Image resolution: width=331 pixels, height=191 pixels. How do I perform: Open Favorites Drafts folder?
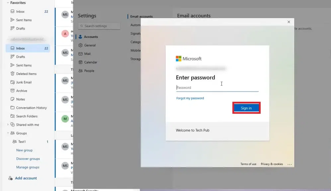28,28
